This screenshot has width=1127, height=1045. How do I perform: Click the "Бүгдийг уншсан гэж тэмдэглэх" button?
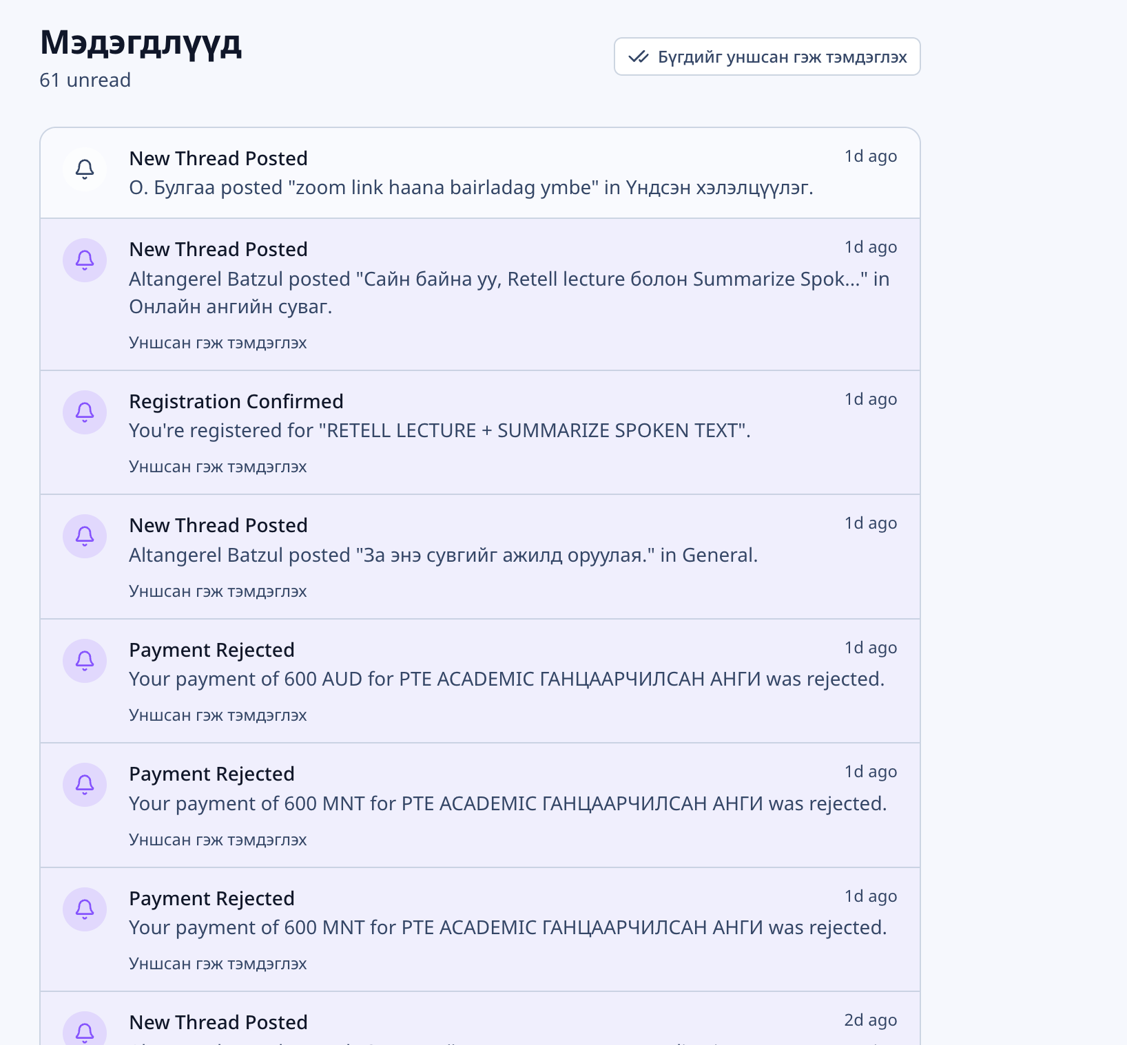[767, 56]
